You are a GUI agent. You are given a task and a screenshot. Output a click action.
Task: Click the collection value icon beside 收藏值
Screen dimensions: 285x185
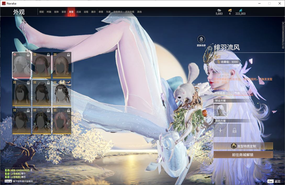point(219,62)
